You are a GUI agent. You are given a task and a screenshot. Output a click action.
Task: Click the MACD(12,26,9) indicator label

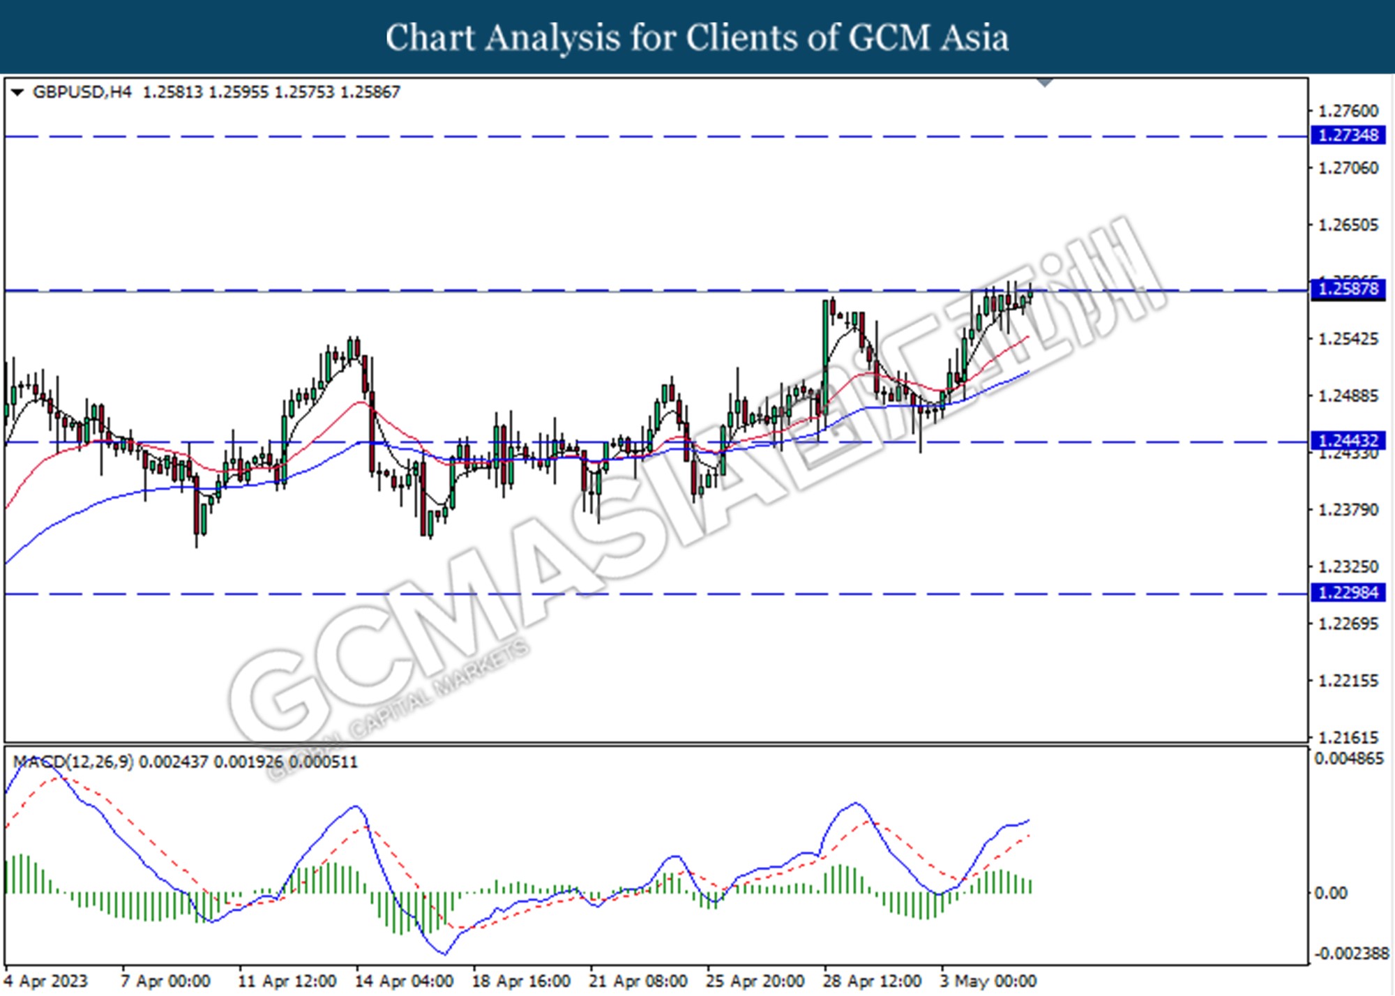point(73,762)
